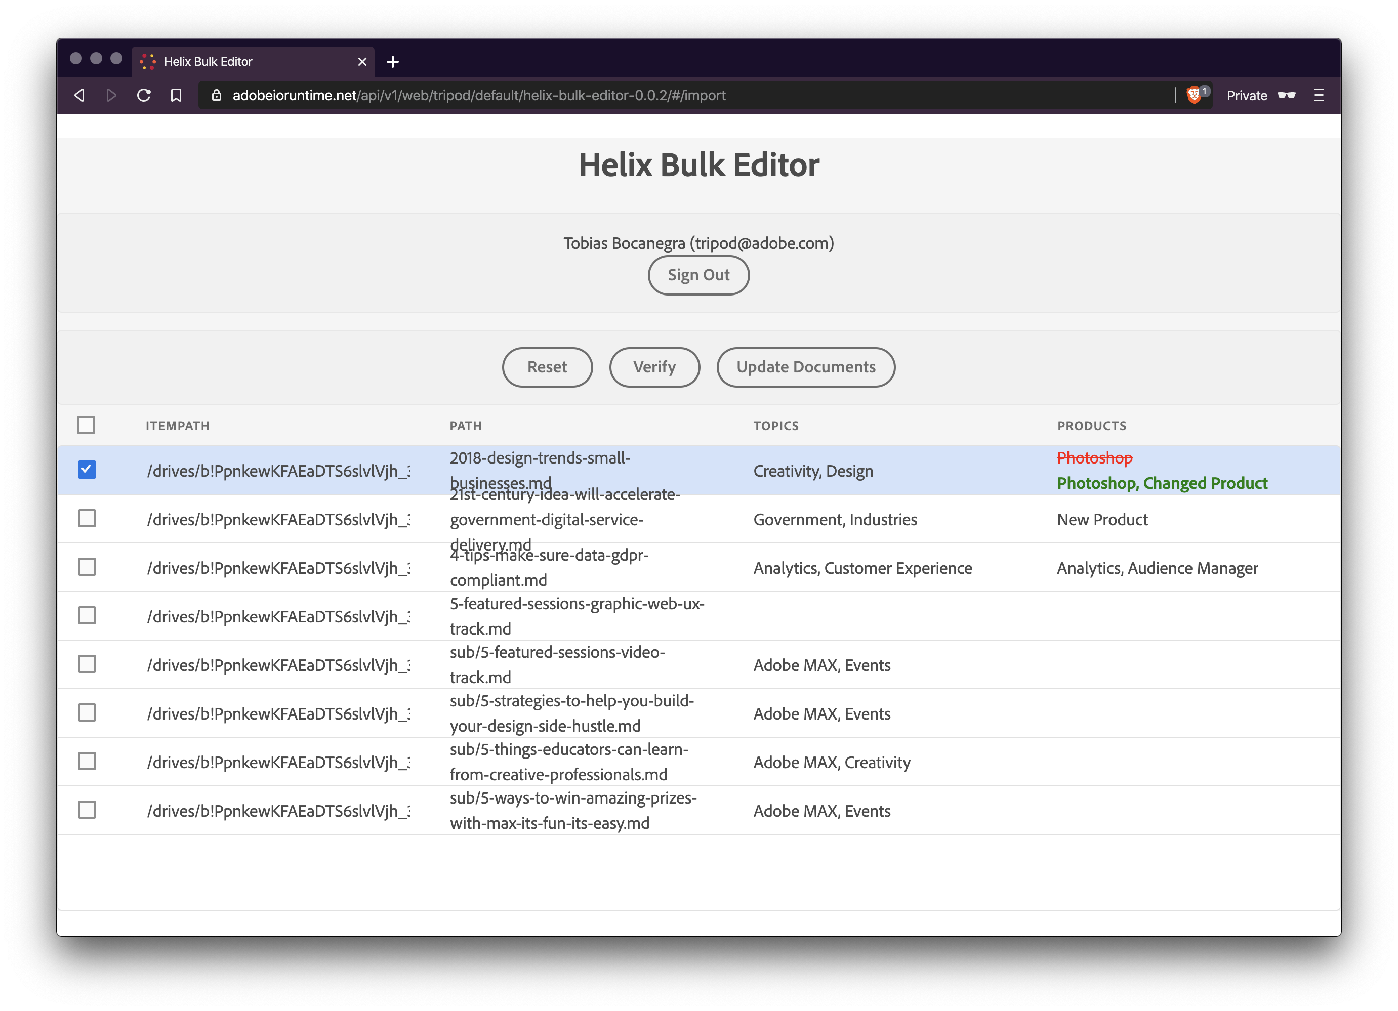Open a new tab with the plus icon

pyautogui.click(x=393, y=61)
